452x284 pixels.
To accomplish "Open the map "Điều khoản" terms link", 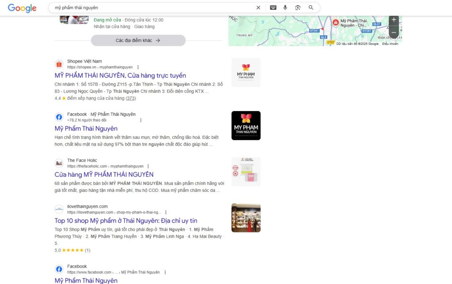I will click(x=390, y=44).
